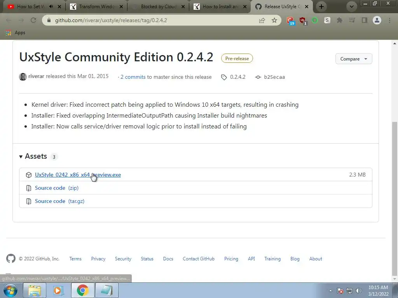Open a new browser tab
The width and height of the screenshot is (398, 298).
(321, 7)
